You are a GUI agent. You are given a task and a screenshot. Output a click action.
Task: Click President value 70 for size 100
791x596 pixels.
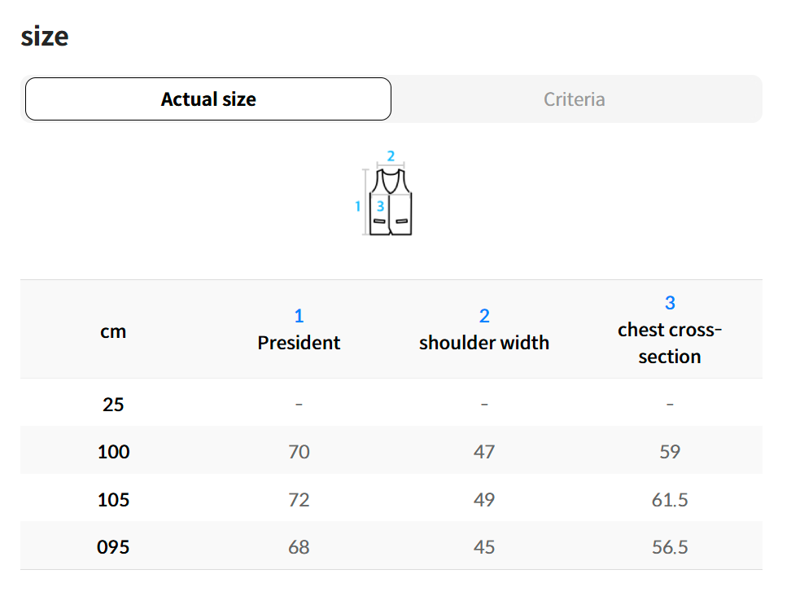coord(299,452)
